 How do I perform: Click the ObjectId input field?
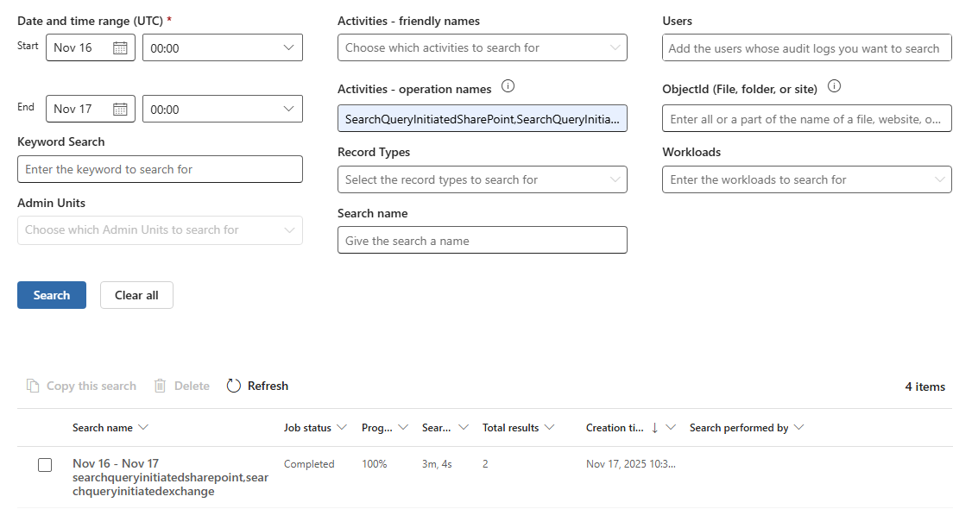[x=806, y=118]
